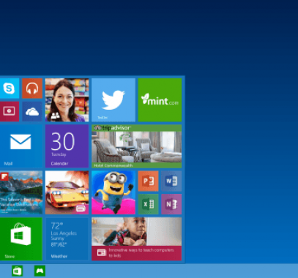The width and height of the screenshot is (298, 278).
Task: Click the Store icon in the taskbar
Action: pyautogui.click(x=18, y=271)
